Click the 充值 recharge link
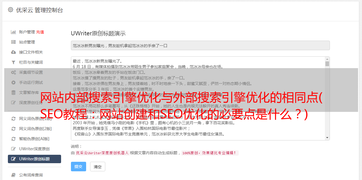362x180 pixels. coord(40,32)
